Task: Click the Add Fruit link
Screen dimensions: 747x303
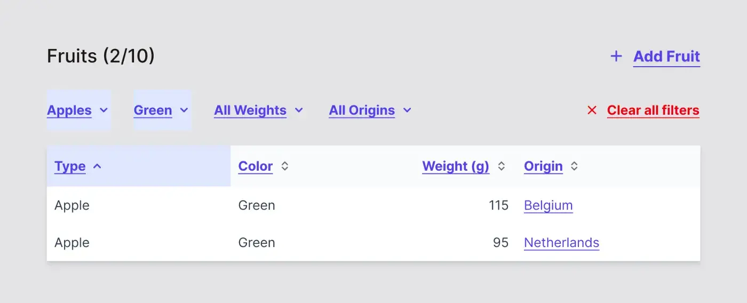Action: (x=666, y=57)
